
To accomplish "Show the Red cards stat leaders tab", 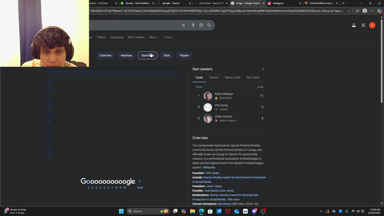I will 253,77.
